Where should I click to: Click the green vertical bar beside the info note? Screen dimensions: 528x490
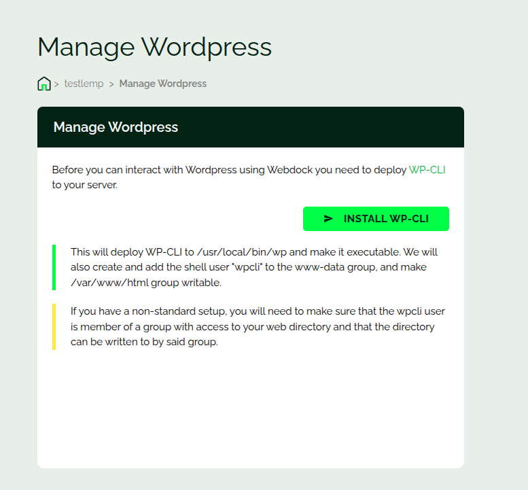coord(54,267)
